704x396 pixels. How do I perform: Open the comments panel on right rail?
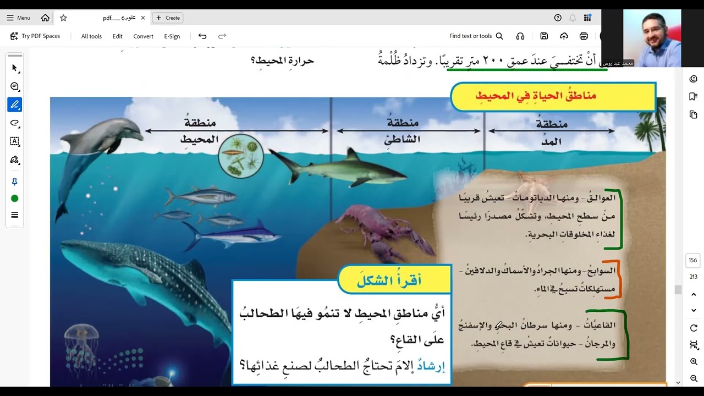pos(693,79)
